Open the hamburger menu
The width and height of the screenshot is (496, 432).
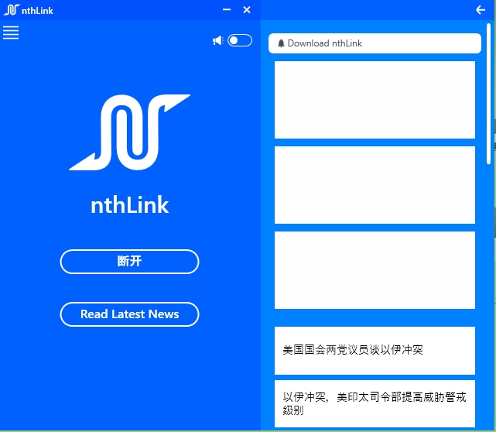coord(11,33)
